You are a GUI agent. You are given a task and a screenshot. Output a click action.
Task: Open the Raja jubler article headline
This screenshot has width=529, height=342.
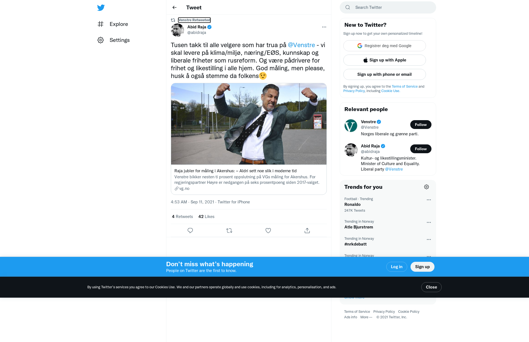pyautogui.click(x=236, y=171)
